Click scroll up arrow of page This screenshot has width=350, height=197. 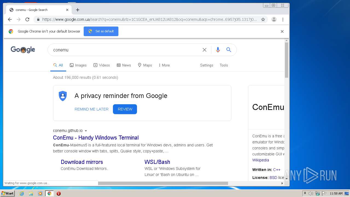point(287,41)
